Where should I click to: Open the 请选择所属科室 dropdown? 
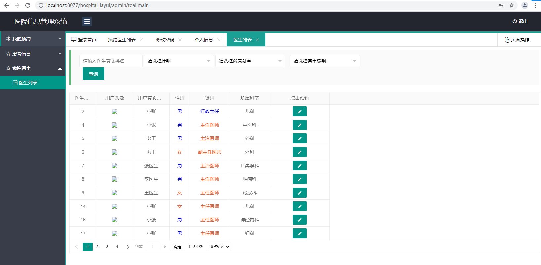point(250,61)
